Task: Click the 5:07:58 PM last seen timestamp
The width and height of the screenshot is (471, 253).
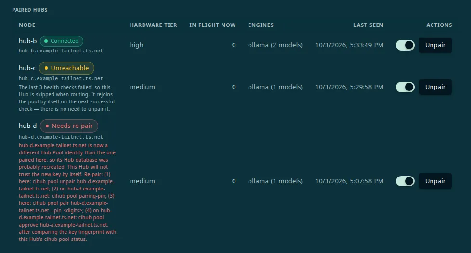Action: 349,181
